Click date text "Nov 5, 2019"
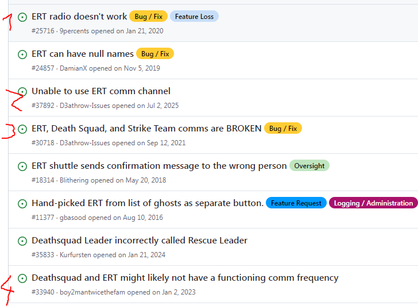 click(x=142, y=68)
